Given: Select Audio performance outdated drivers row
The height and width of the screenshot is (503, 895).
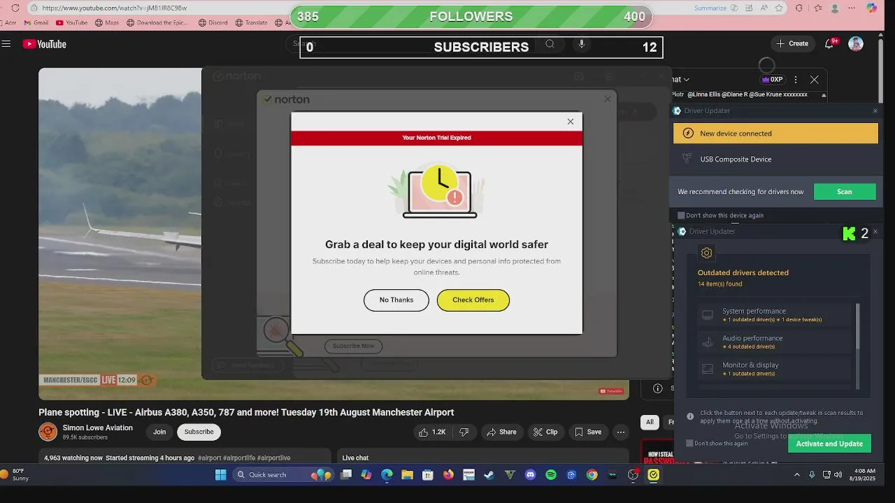Looking at the screenshot, I should (x=775, y=342).
